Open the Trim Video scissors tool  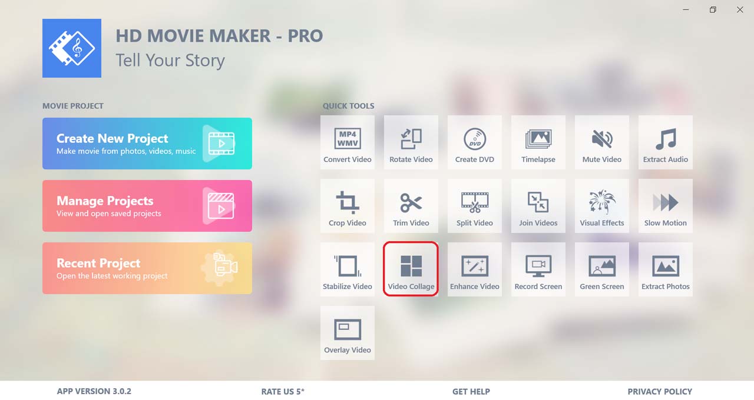411,206
